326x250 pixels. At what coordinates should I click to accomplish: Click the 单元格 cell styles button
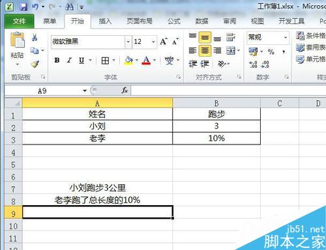pyautogui.click(x=311, y=59)
